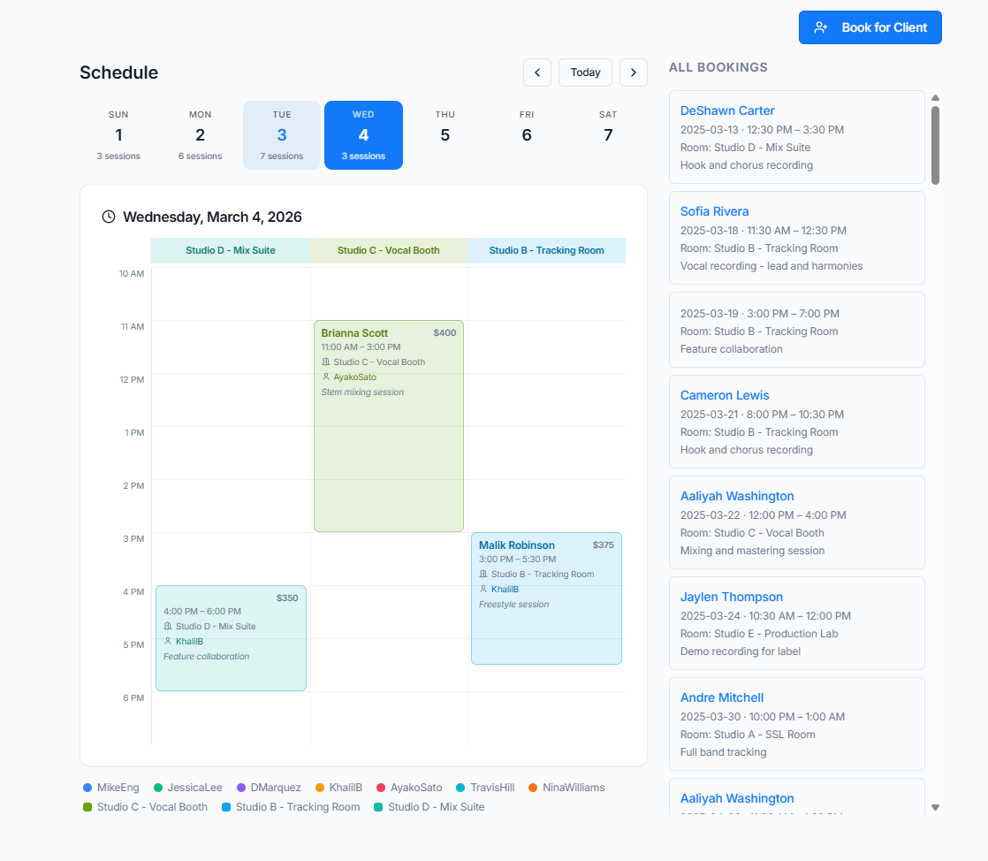This screenshot has height=861, width=988.
Task: Click the bookings list scroll up arrow
Action: click(x=936, y=98)
